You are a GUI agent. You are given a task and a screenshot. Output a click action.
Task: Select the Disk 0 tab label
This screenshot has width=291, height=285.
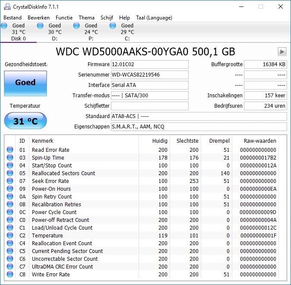(x=19, y=38)
